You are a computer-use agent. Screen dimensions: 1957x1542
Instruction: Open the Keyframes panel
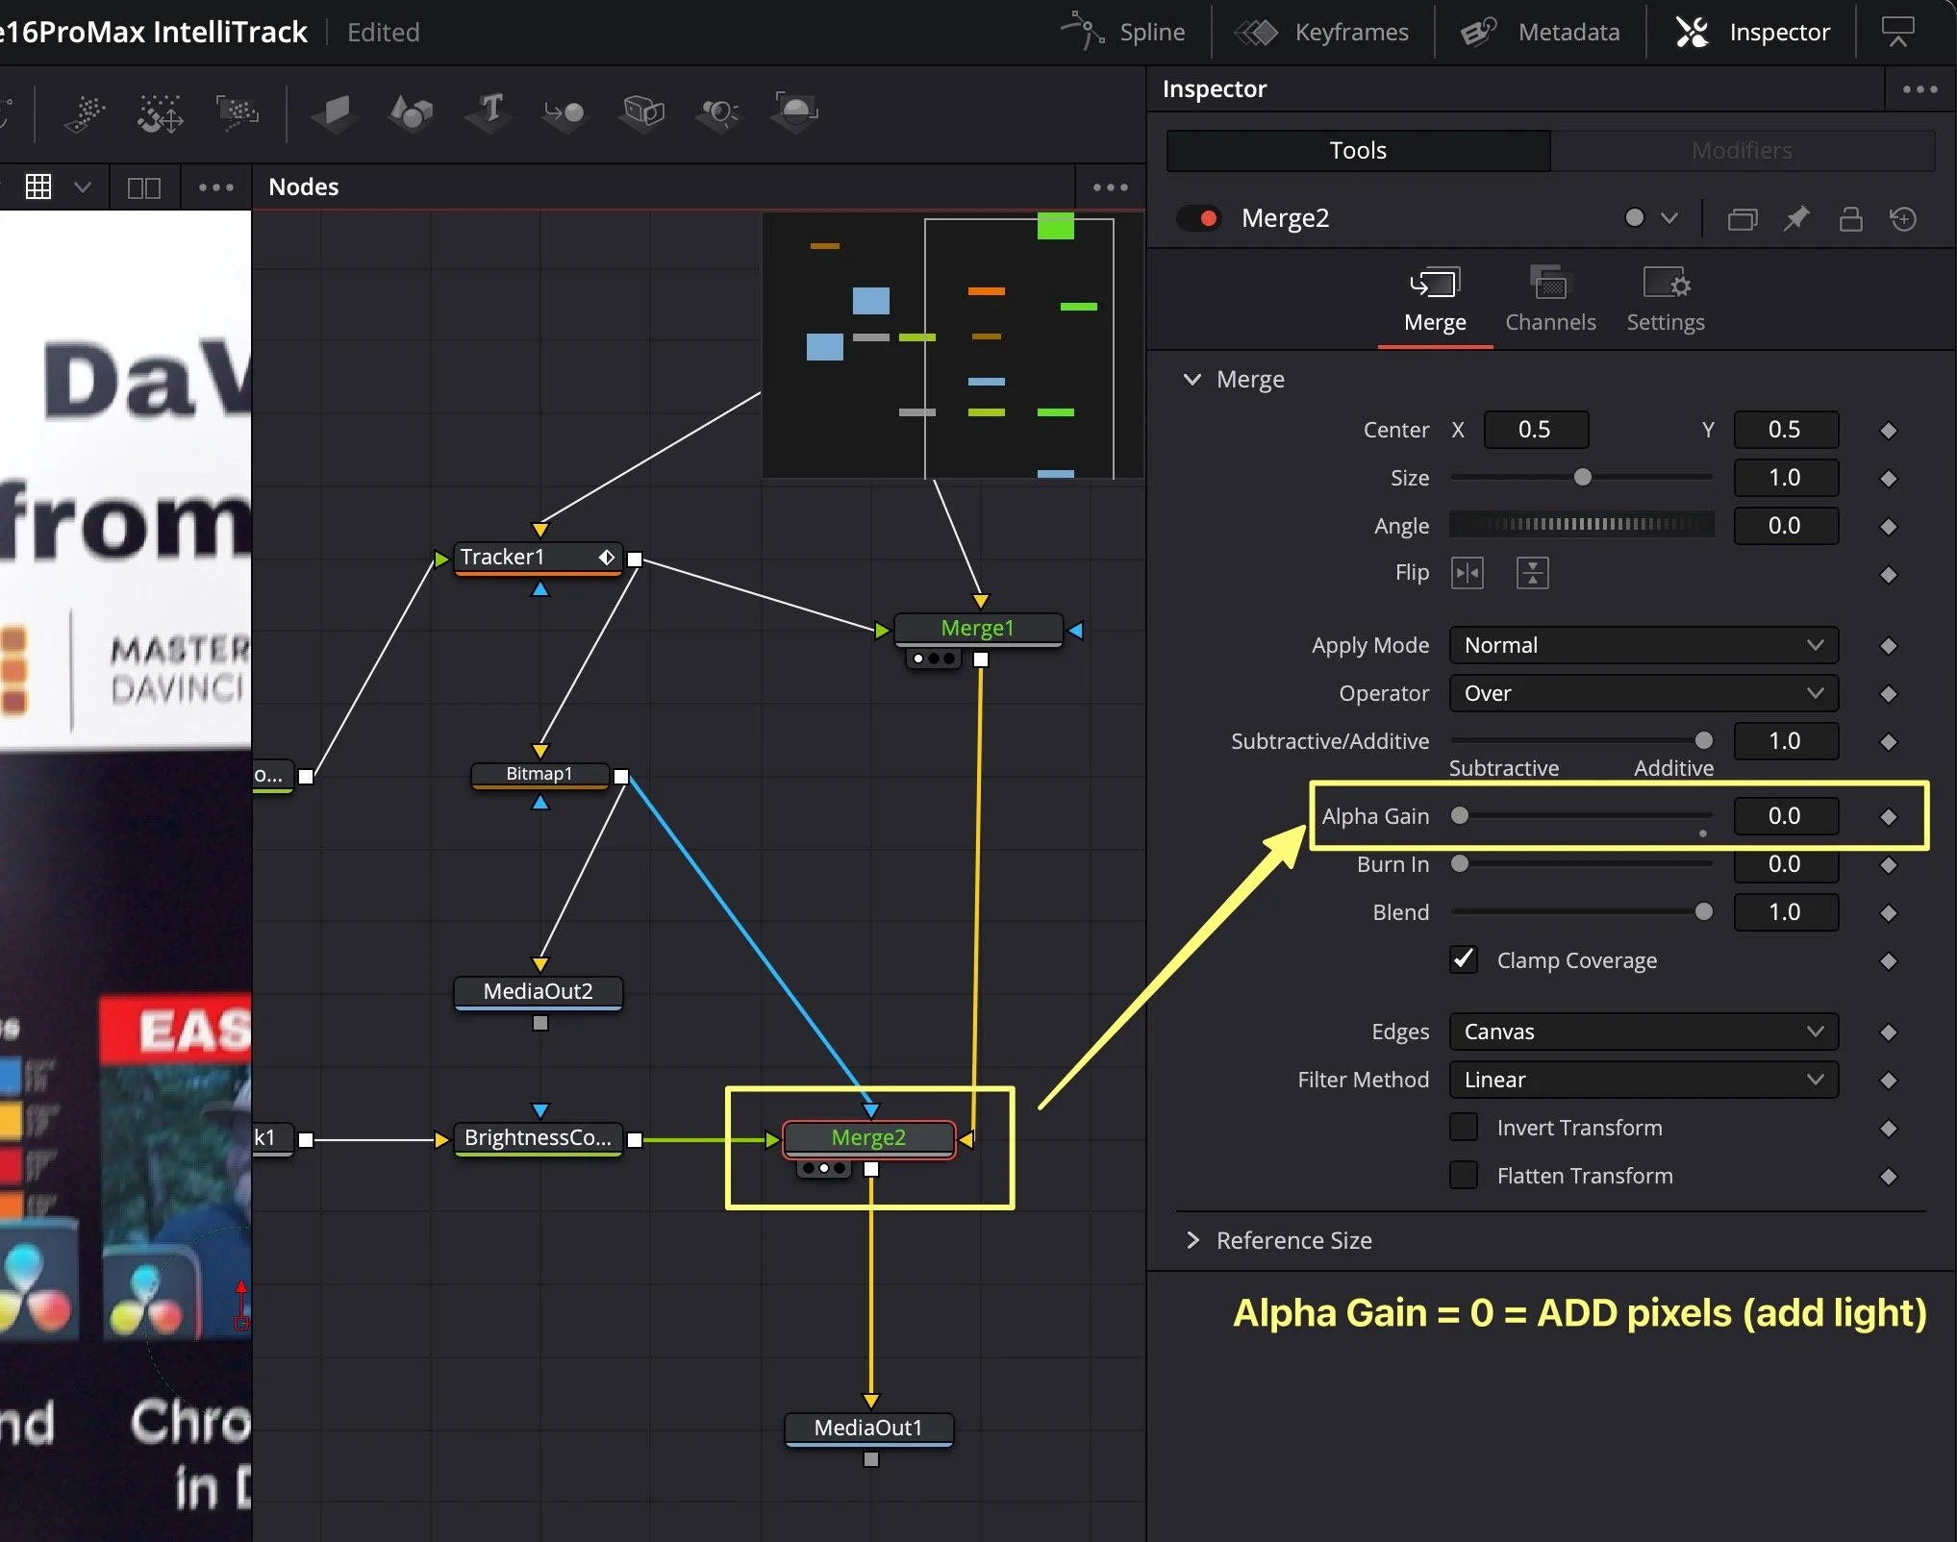(x=1322, y=33)
